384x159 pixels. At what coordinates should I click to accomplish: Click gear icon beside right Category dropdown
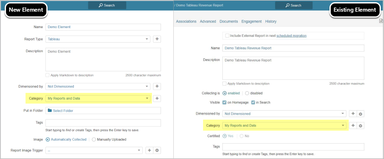[361, 126]
